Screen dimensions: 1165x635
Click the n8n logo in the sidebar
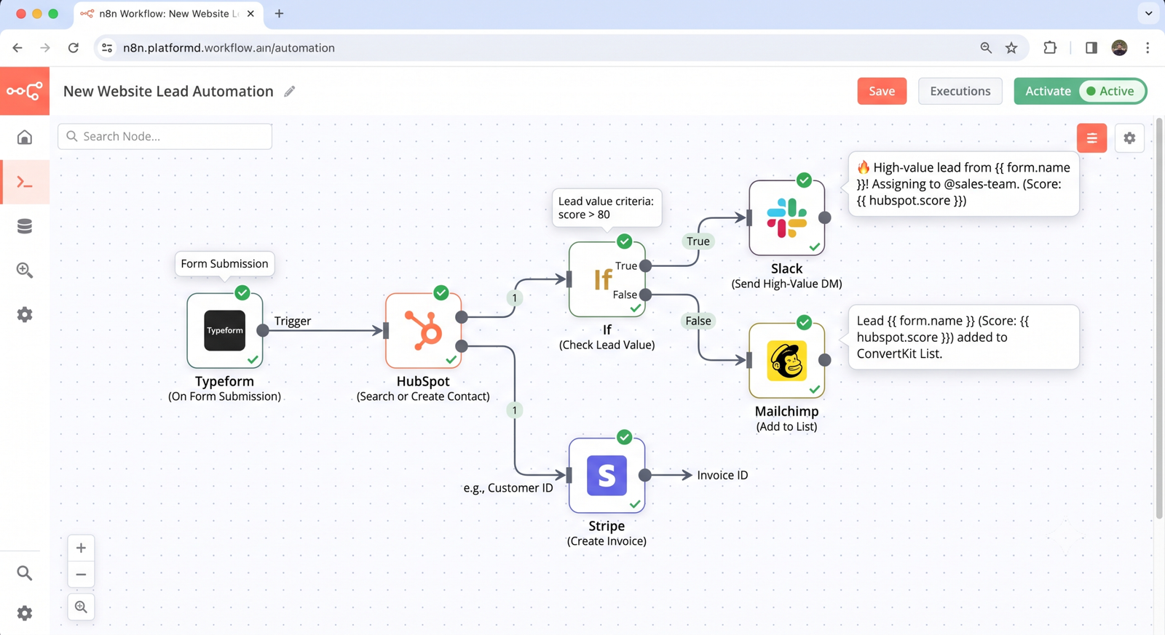coord(25,91)
